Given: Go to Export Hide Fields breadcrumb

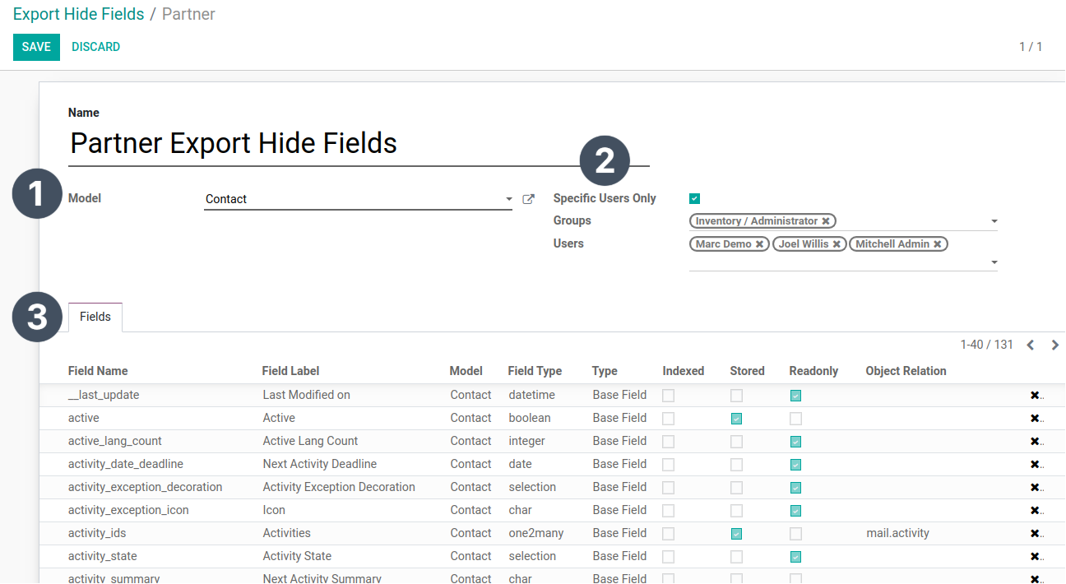Looking at the screenshot, I should coord(78,14).
